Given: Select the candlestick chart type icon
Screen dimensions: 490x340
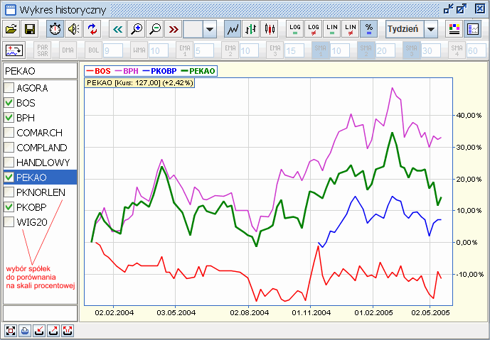Looking at the screenshot, I should 270,29.
